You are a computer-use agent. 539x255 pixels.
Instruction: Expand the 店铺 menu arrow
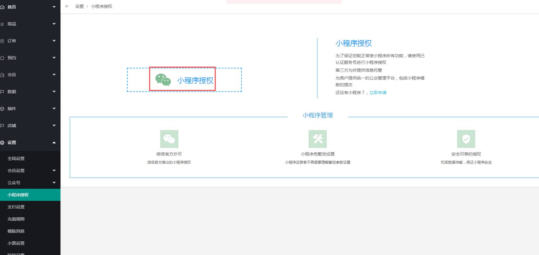click(x=54, y=126)
